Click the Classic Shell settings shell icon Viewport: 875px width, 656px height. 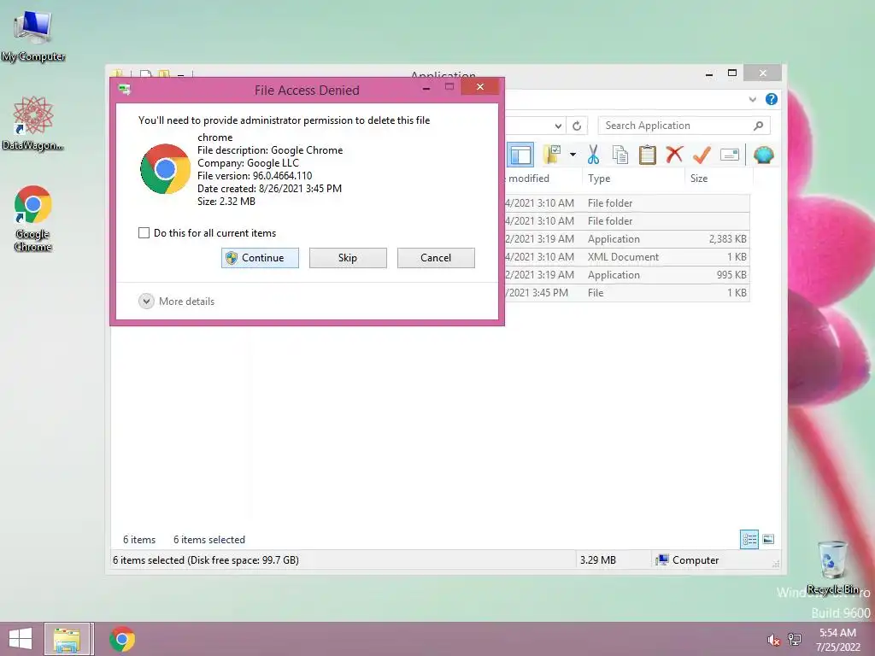tap(763, 155)
